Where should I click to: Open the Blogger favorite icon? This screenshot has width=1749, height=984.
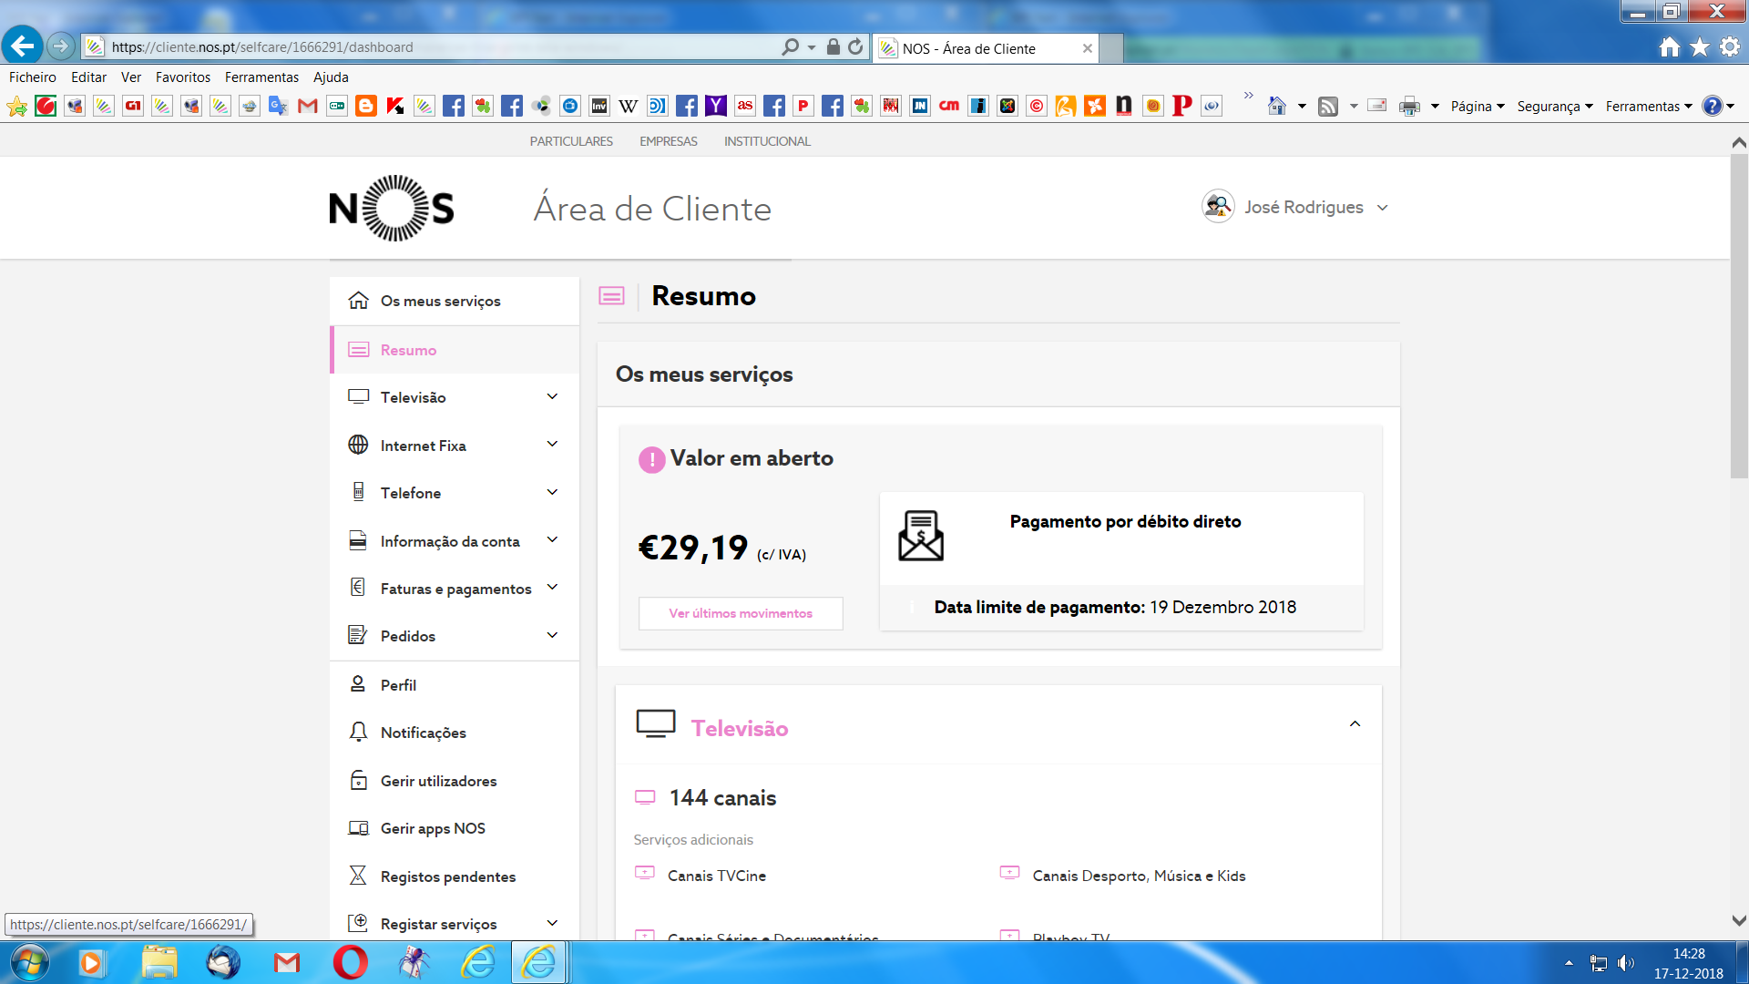(366, 107)
